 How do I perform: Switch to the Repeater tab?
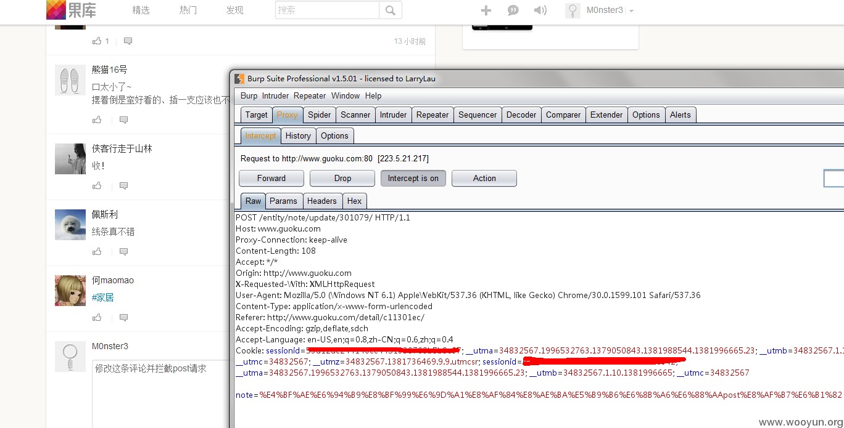pos(432,115)
